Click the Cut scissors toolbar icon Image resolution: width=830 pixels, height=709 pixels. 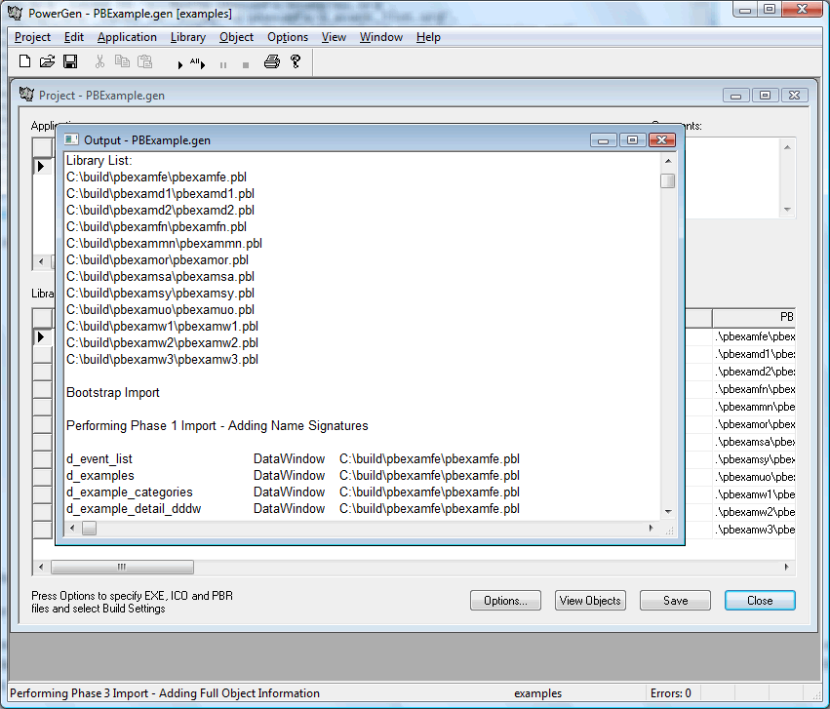pos(99,61)
